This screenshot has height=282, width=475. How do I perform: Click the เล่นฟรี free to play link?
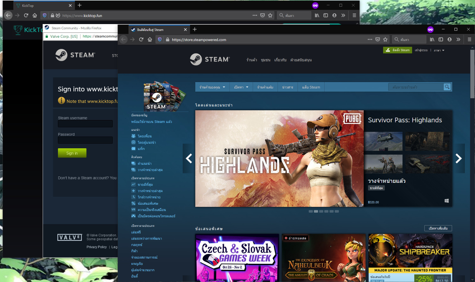point(136,232)
